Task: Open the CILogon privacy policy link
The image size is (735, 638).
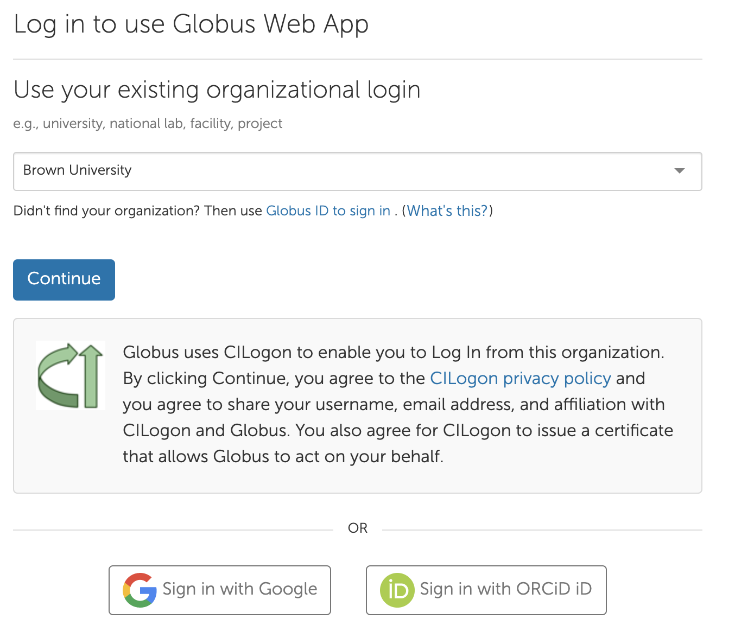Action: tap(521, 378)
